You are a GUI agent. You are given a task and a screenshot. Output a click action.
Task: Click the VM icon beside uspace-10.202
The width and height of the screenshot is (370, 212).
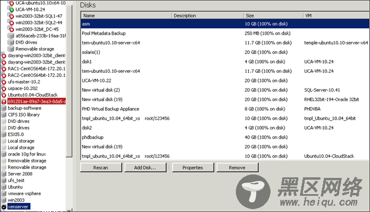(3, 88)
